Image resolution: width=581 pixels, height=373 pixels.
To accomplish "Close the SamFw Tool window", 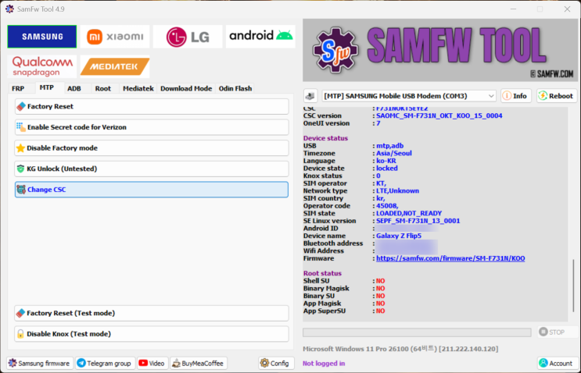I will click(567, 9).
